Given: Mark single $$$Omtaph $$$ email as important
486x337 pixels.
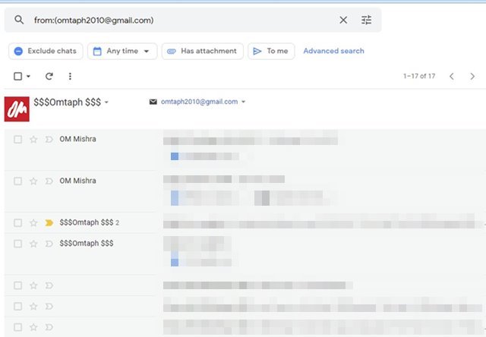Looking at the screenshot, I should pyautogui.click(x=49, y=244).
